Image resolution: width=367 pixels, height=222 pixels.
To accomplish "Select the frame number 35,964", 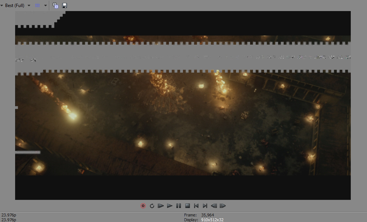I will tap(208, 215).
